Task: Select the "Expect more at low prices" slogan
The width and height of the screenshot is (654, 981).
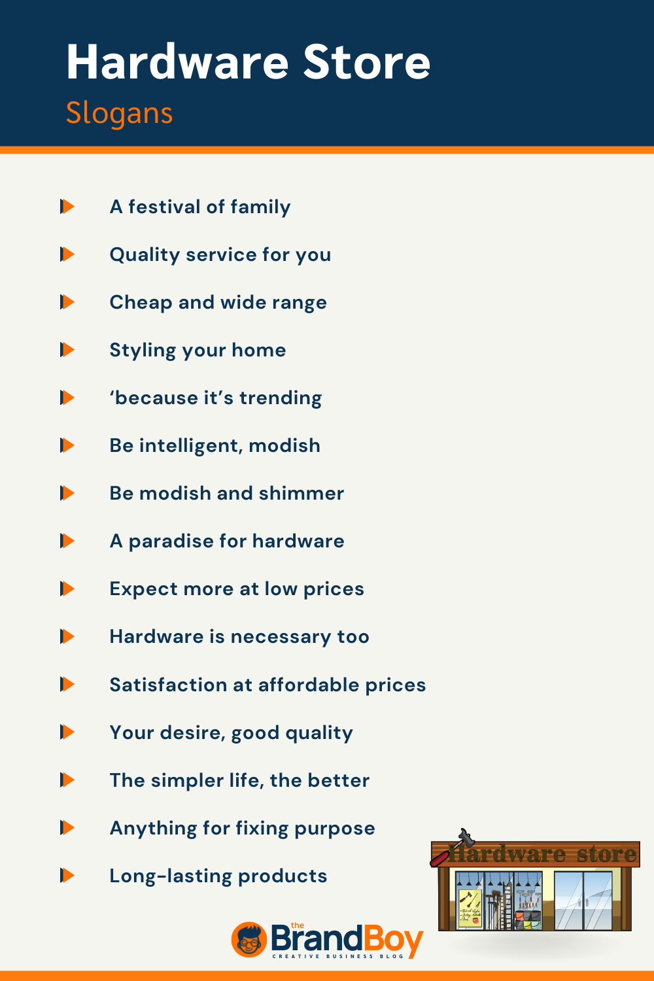Action: tap(236, 589)
